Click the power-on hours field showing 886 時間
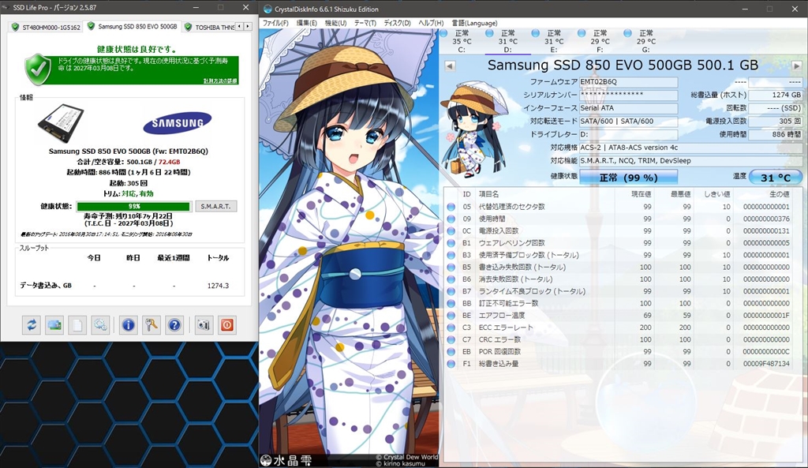 pyautogui.click(x=775, y=134)
